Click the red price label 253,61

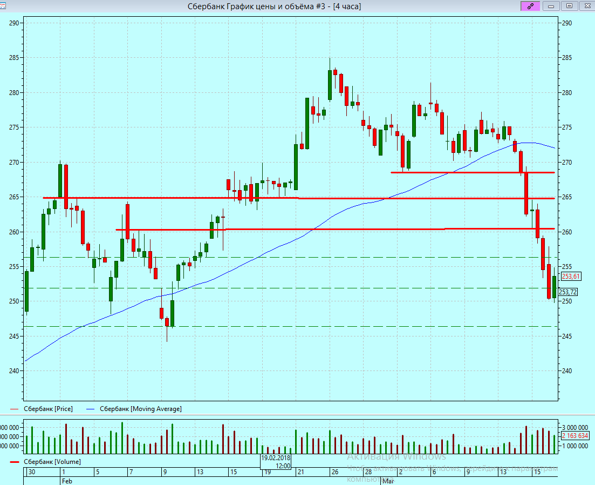pos(571,276)
